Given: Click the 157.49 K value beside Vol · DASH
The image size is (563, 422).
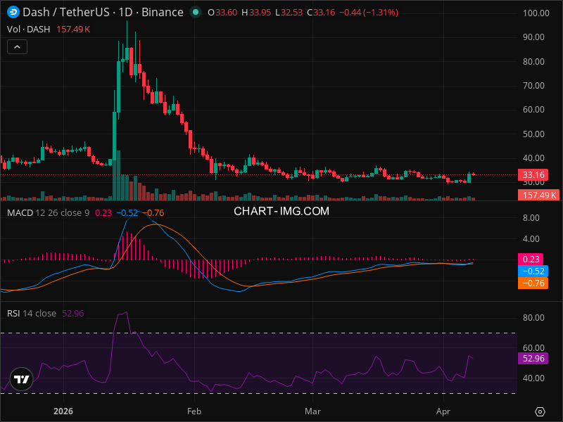Looking at the screenshot, I should pyautogui.click(x=73, y=30).
